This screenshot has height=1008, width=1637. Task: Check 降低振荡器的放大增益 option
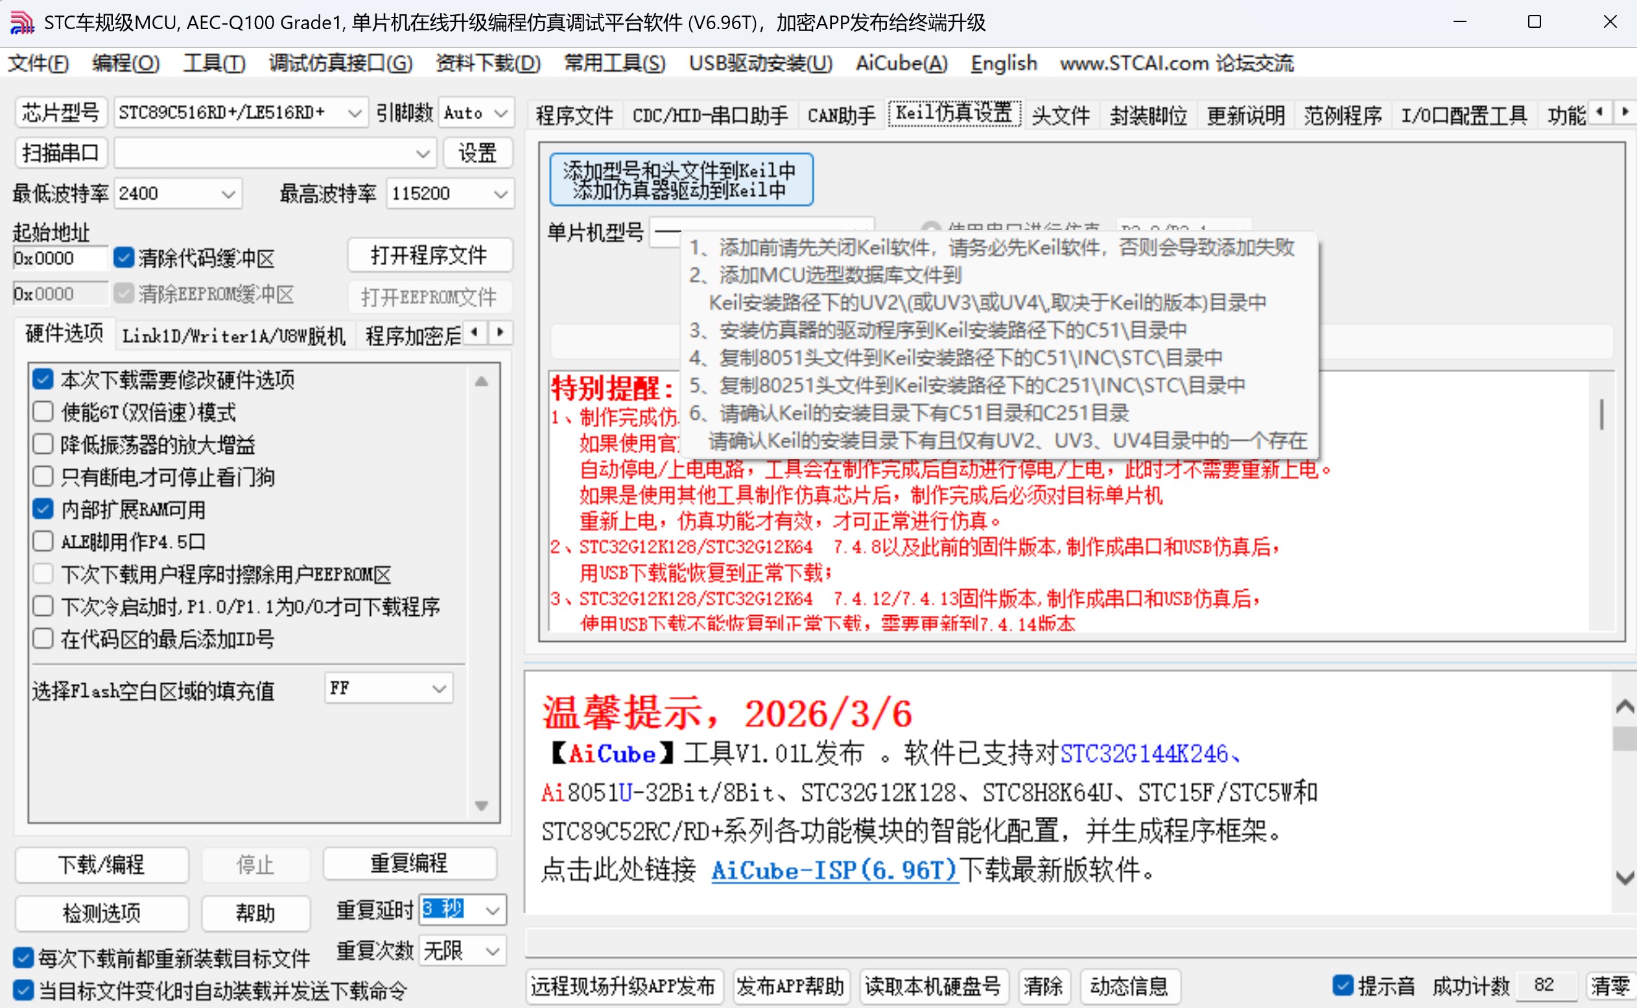43,444
